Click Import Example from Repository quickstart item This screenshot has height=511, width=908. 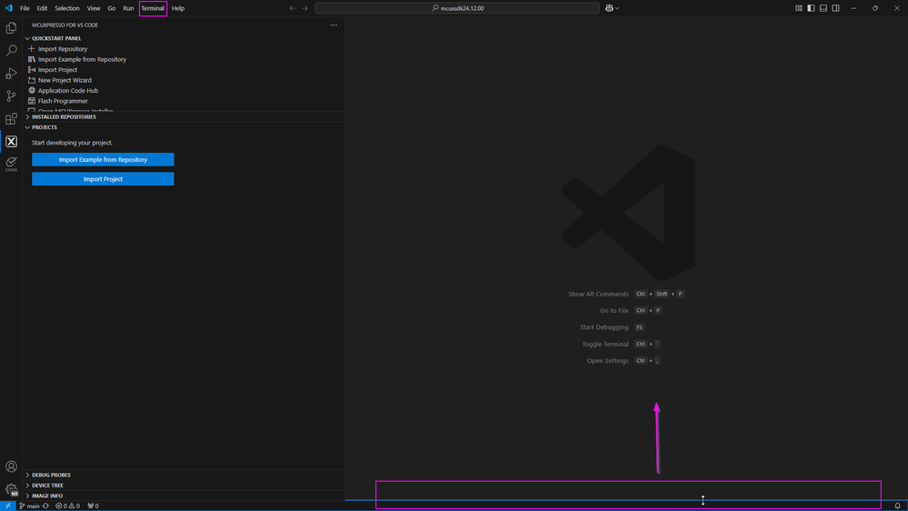(x=82, y=59)
